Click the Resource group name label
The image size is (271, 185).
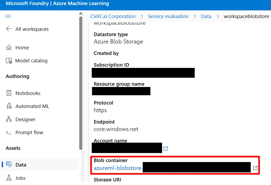119,84
